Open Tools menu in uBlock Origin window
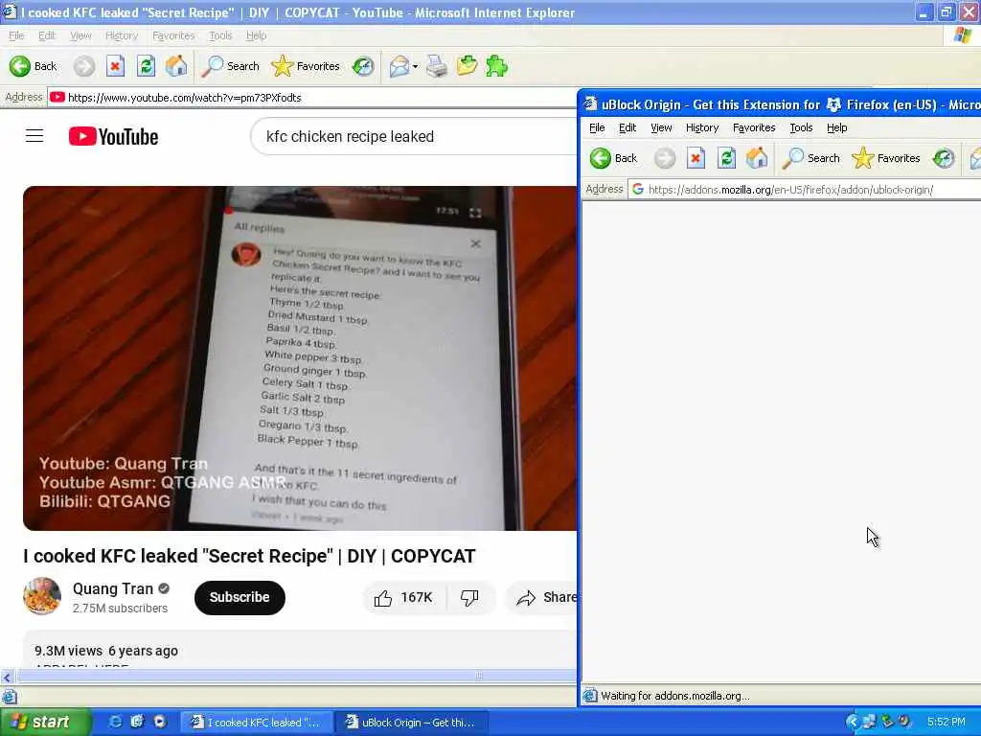Screen dimensions: 981x736 pyautogui.click(x=801, y=127)
